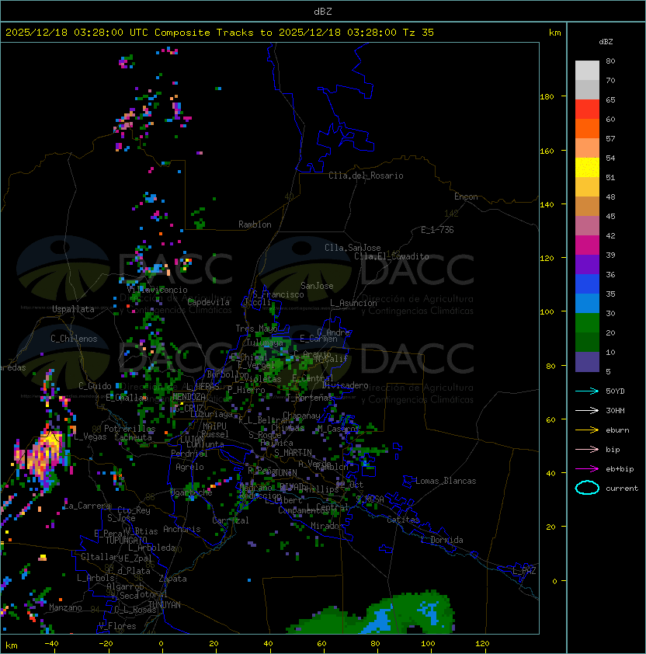Screen dimensions: 646x654
Task: Click the 'Ugarteche' map label
Action: 192,492
